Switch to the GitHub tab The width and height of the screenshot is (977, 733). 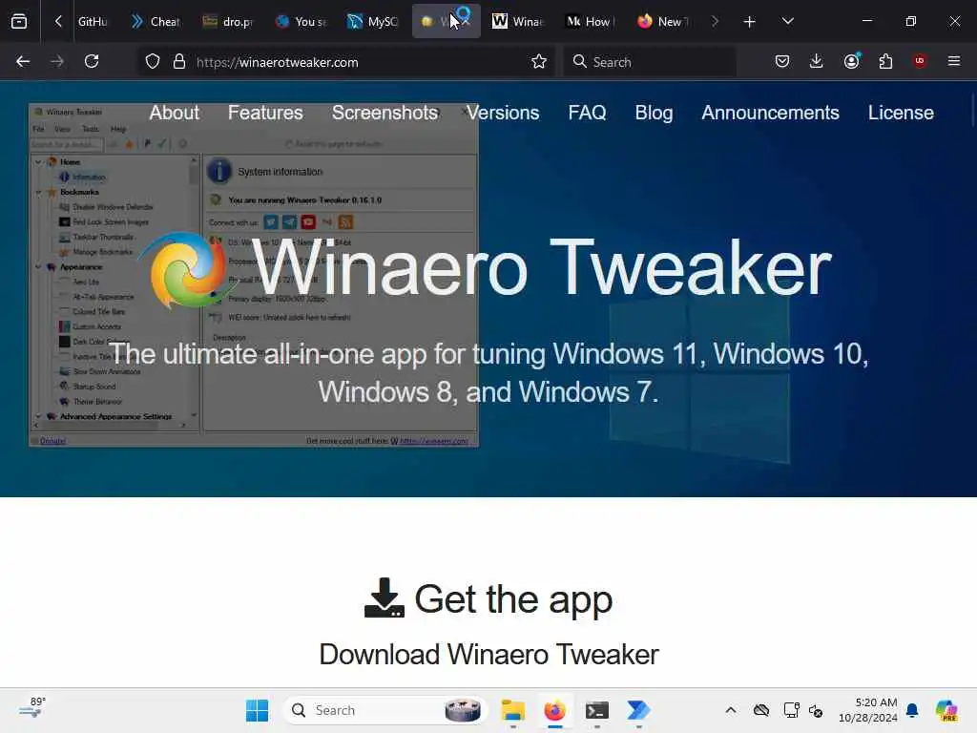(x=93, y=21)
